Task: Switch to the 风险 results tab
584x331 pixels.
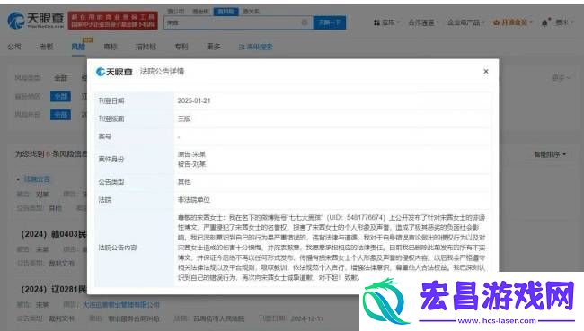Action: pyautogui.click(x=78, y=47)
